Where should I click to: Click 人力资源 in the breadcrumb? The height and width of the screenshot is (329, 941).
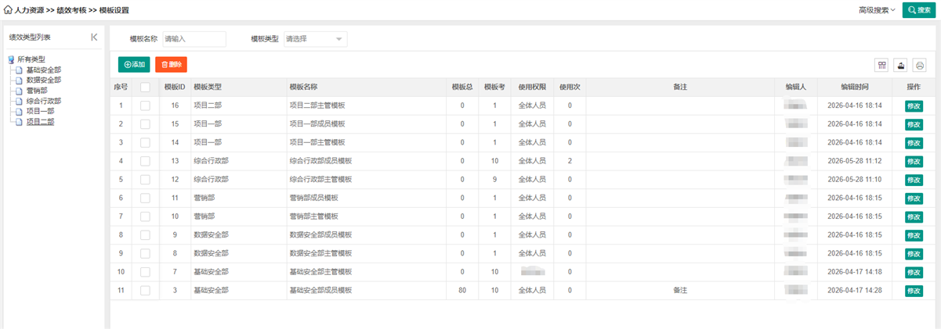(x=30, y=10)
